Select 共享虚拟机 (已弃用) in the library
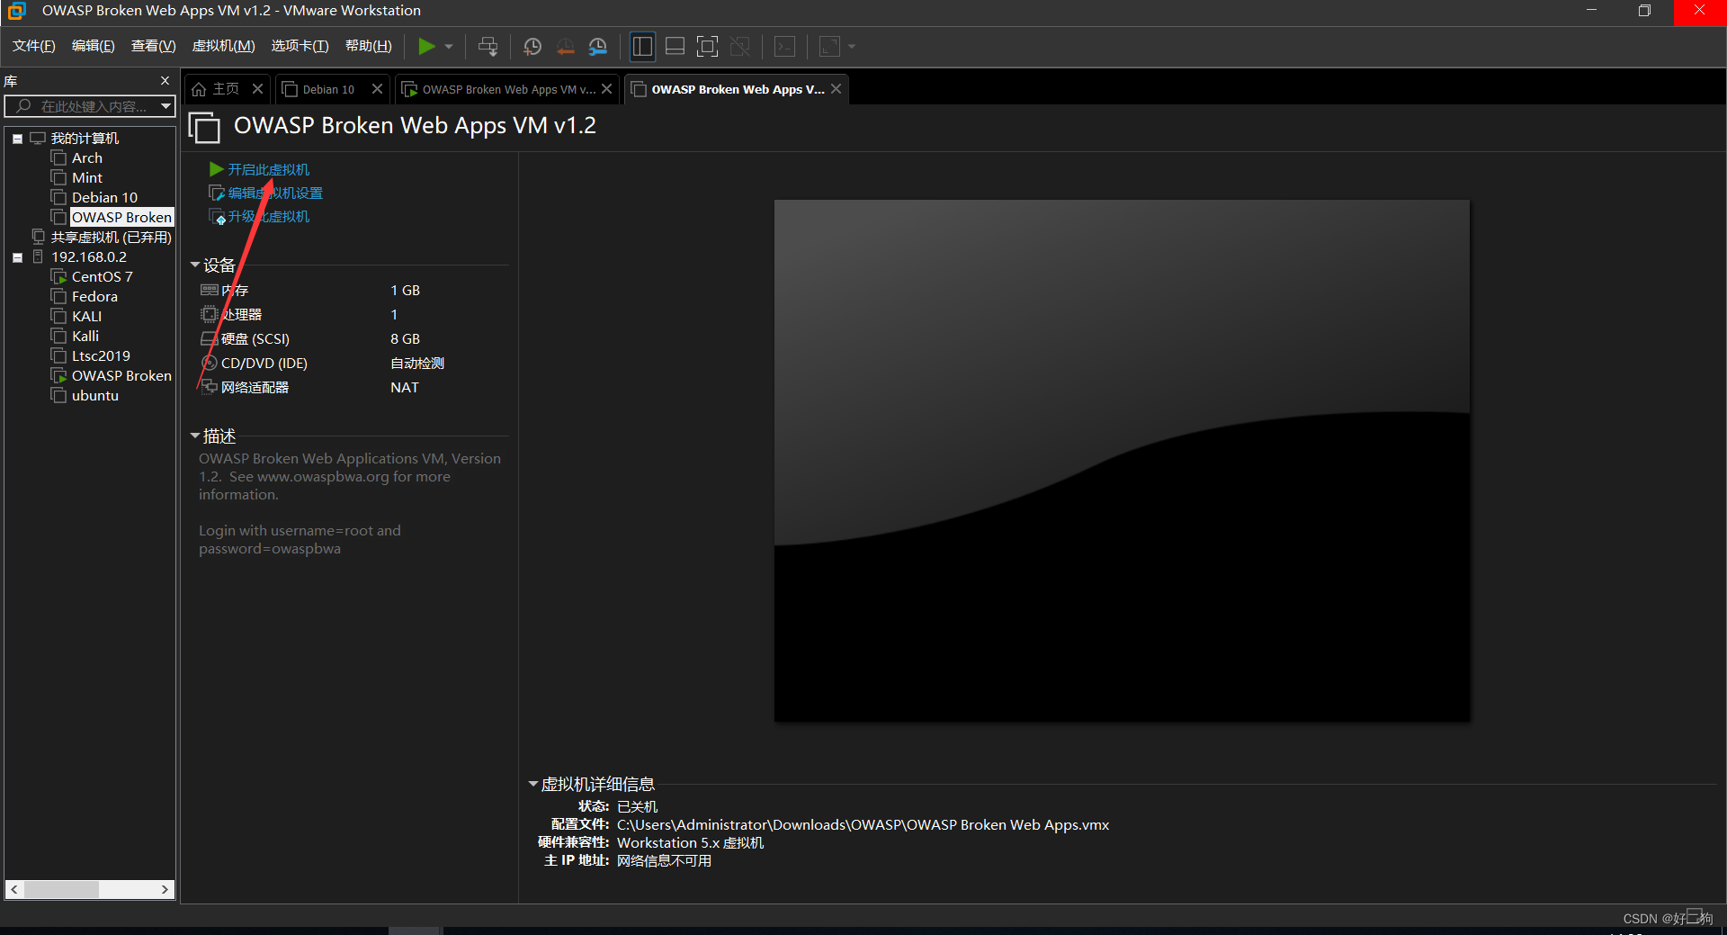The width and height of the screenshot is (1727, 935). click(x=111, y=238)
